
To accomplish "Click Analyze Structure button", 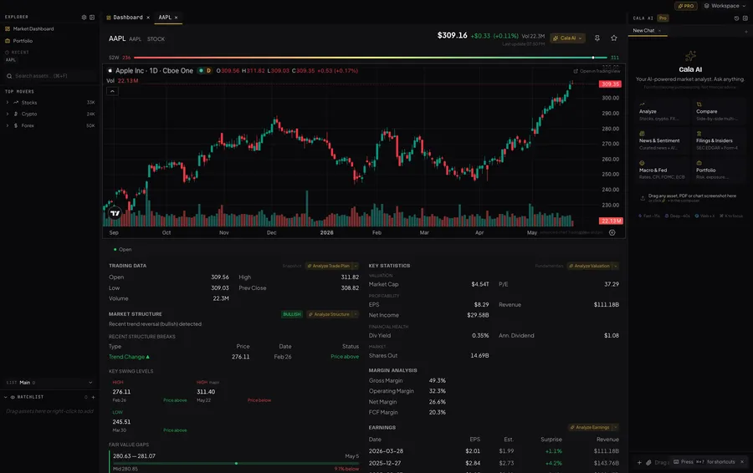I will [x=330, y=314].
